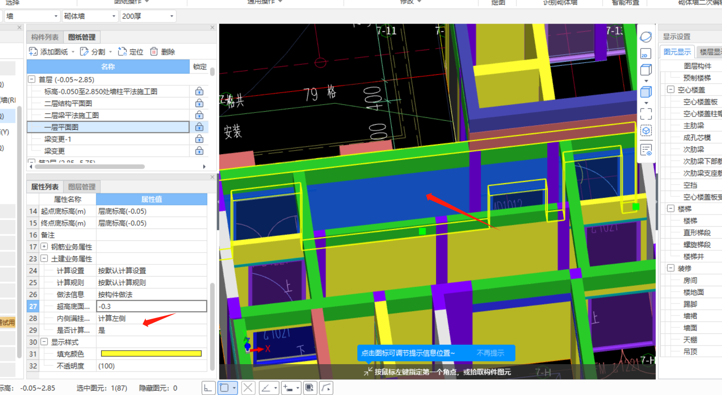Click the stacked screens select icon
Image resolution: width=722 pixels, height=395 pixels.
[x=309, y=388]
